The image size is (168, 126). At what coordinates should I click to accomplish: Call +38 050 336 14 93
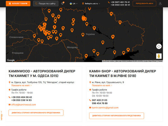pyautogui.click(x=22, y=100)
